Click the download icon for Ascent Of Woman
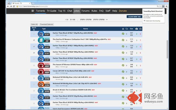Viewport: 176px width, 110px height. tap(123, 65)
